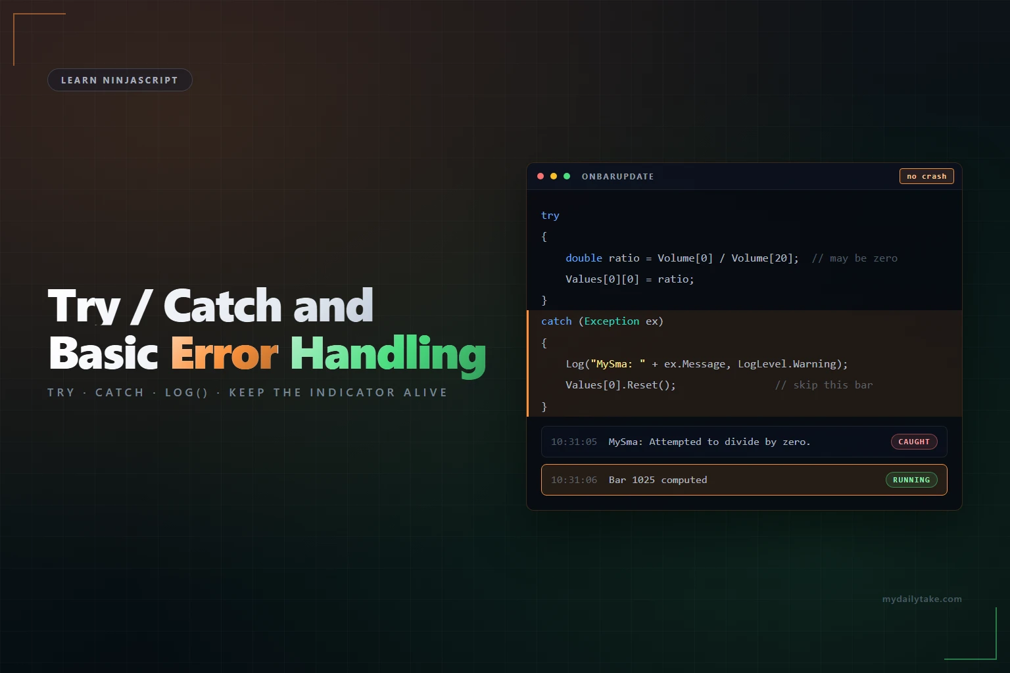Click the 'catch (Exception ex)' line

point(602,321)
